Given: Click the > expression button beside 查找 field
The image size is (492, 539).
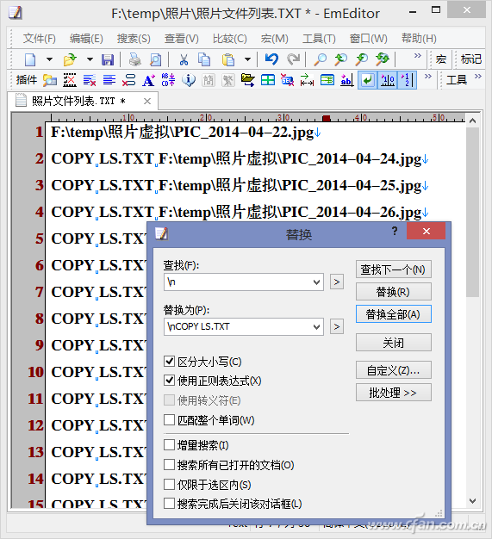Looking at the screenshot, I should [337, 282].
